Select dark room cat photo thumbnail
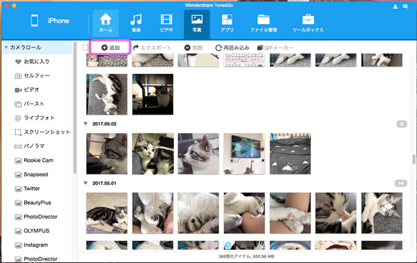Image resolution: width=417 pixels, height=263 pixels. [x=152, y=95]
